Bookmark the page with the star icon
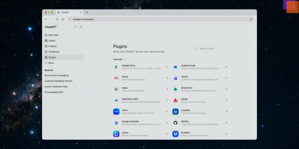The width and height of the screenshot is (299, 149). pyautogui.click(x=251, y=19)
